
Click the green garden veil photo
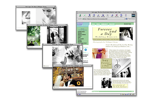coord(34,36)
